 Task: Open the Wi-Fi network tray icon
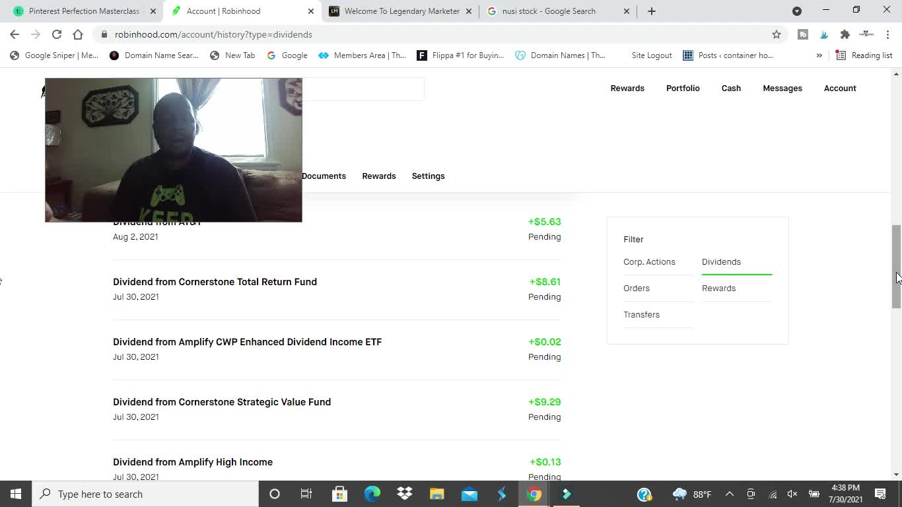(773, 494)
